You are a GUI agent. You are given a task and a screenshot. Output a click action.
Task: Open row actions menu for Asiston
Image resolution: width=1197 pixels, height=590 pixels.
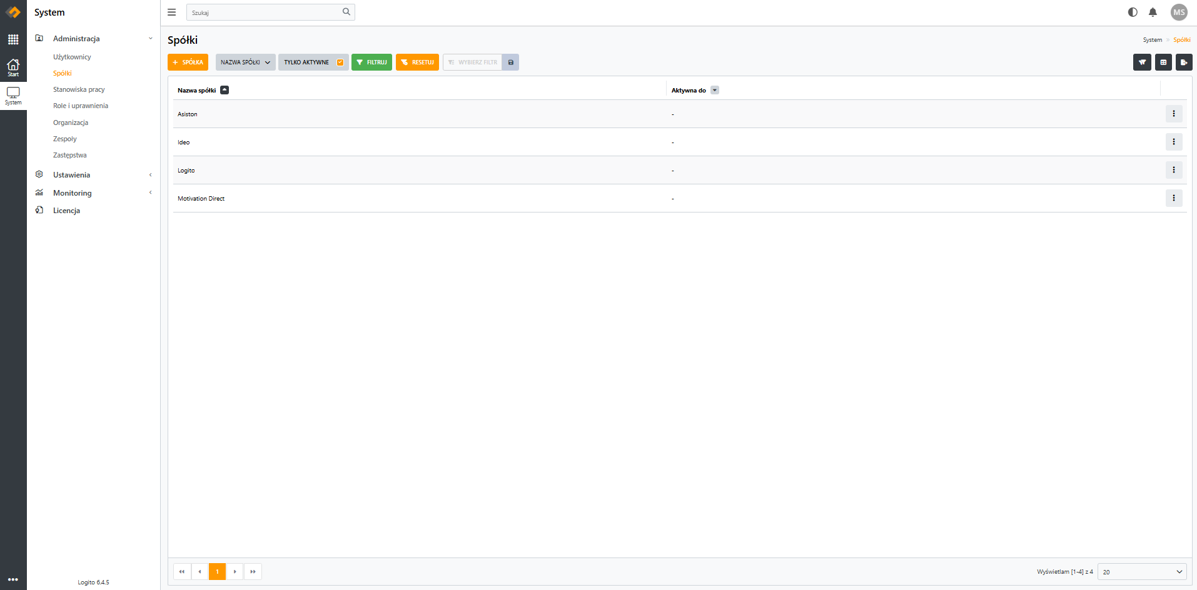tap(1174, 114)
